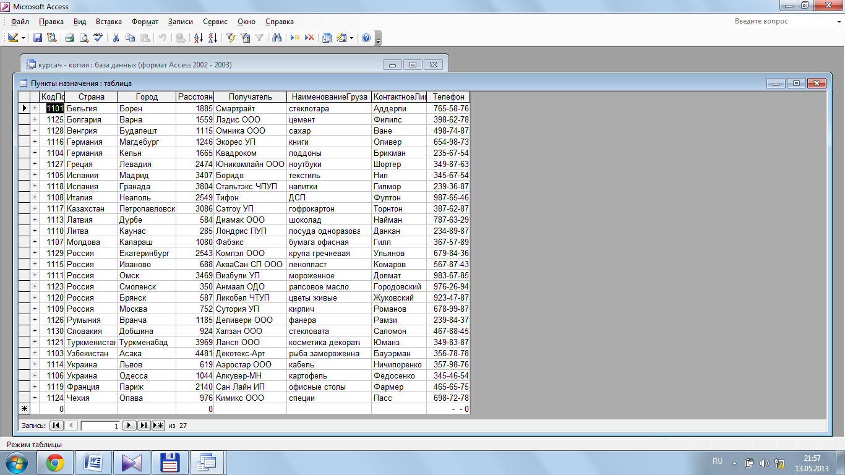Open the Правка menu
The height and width of the screenshot is (475, 845).
click(x=51, y=22)
